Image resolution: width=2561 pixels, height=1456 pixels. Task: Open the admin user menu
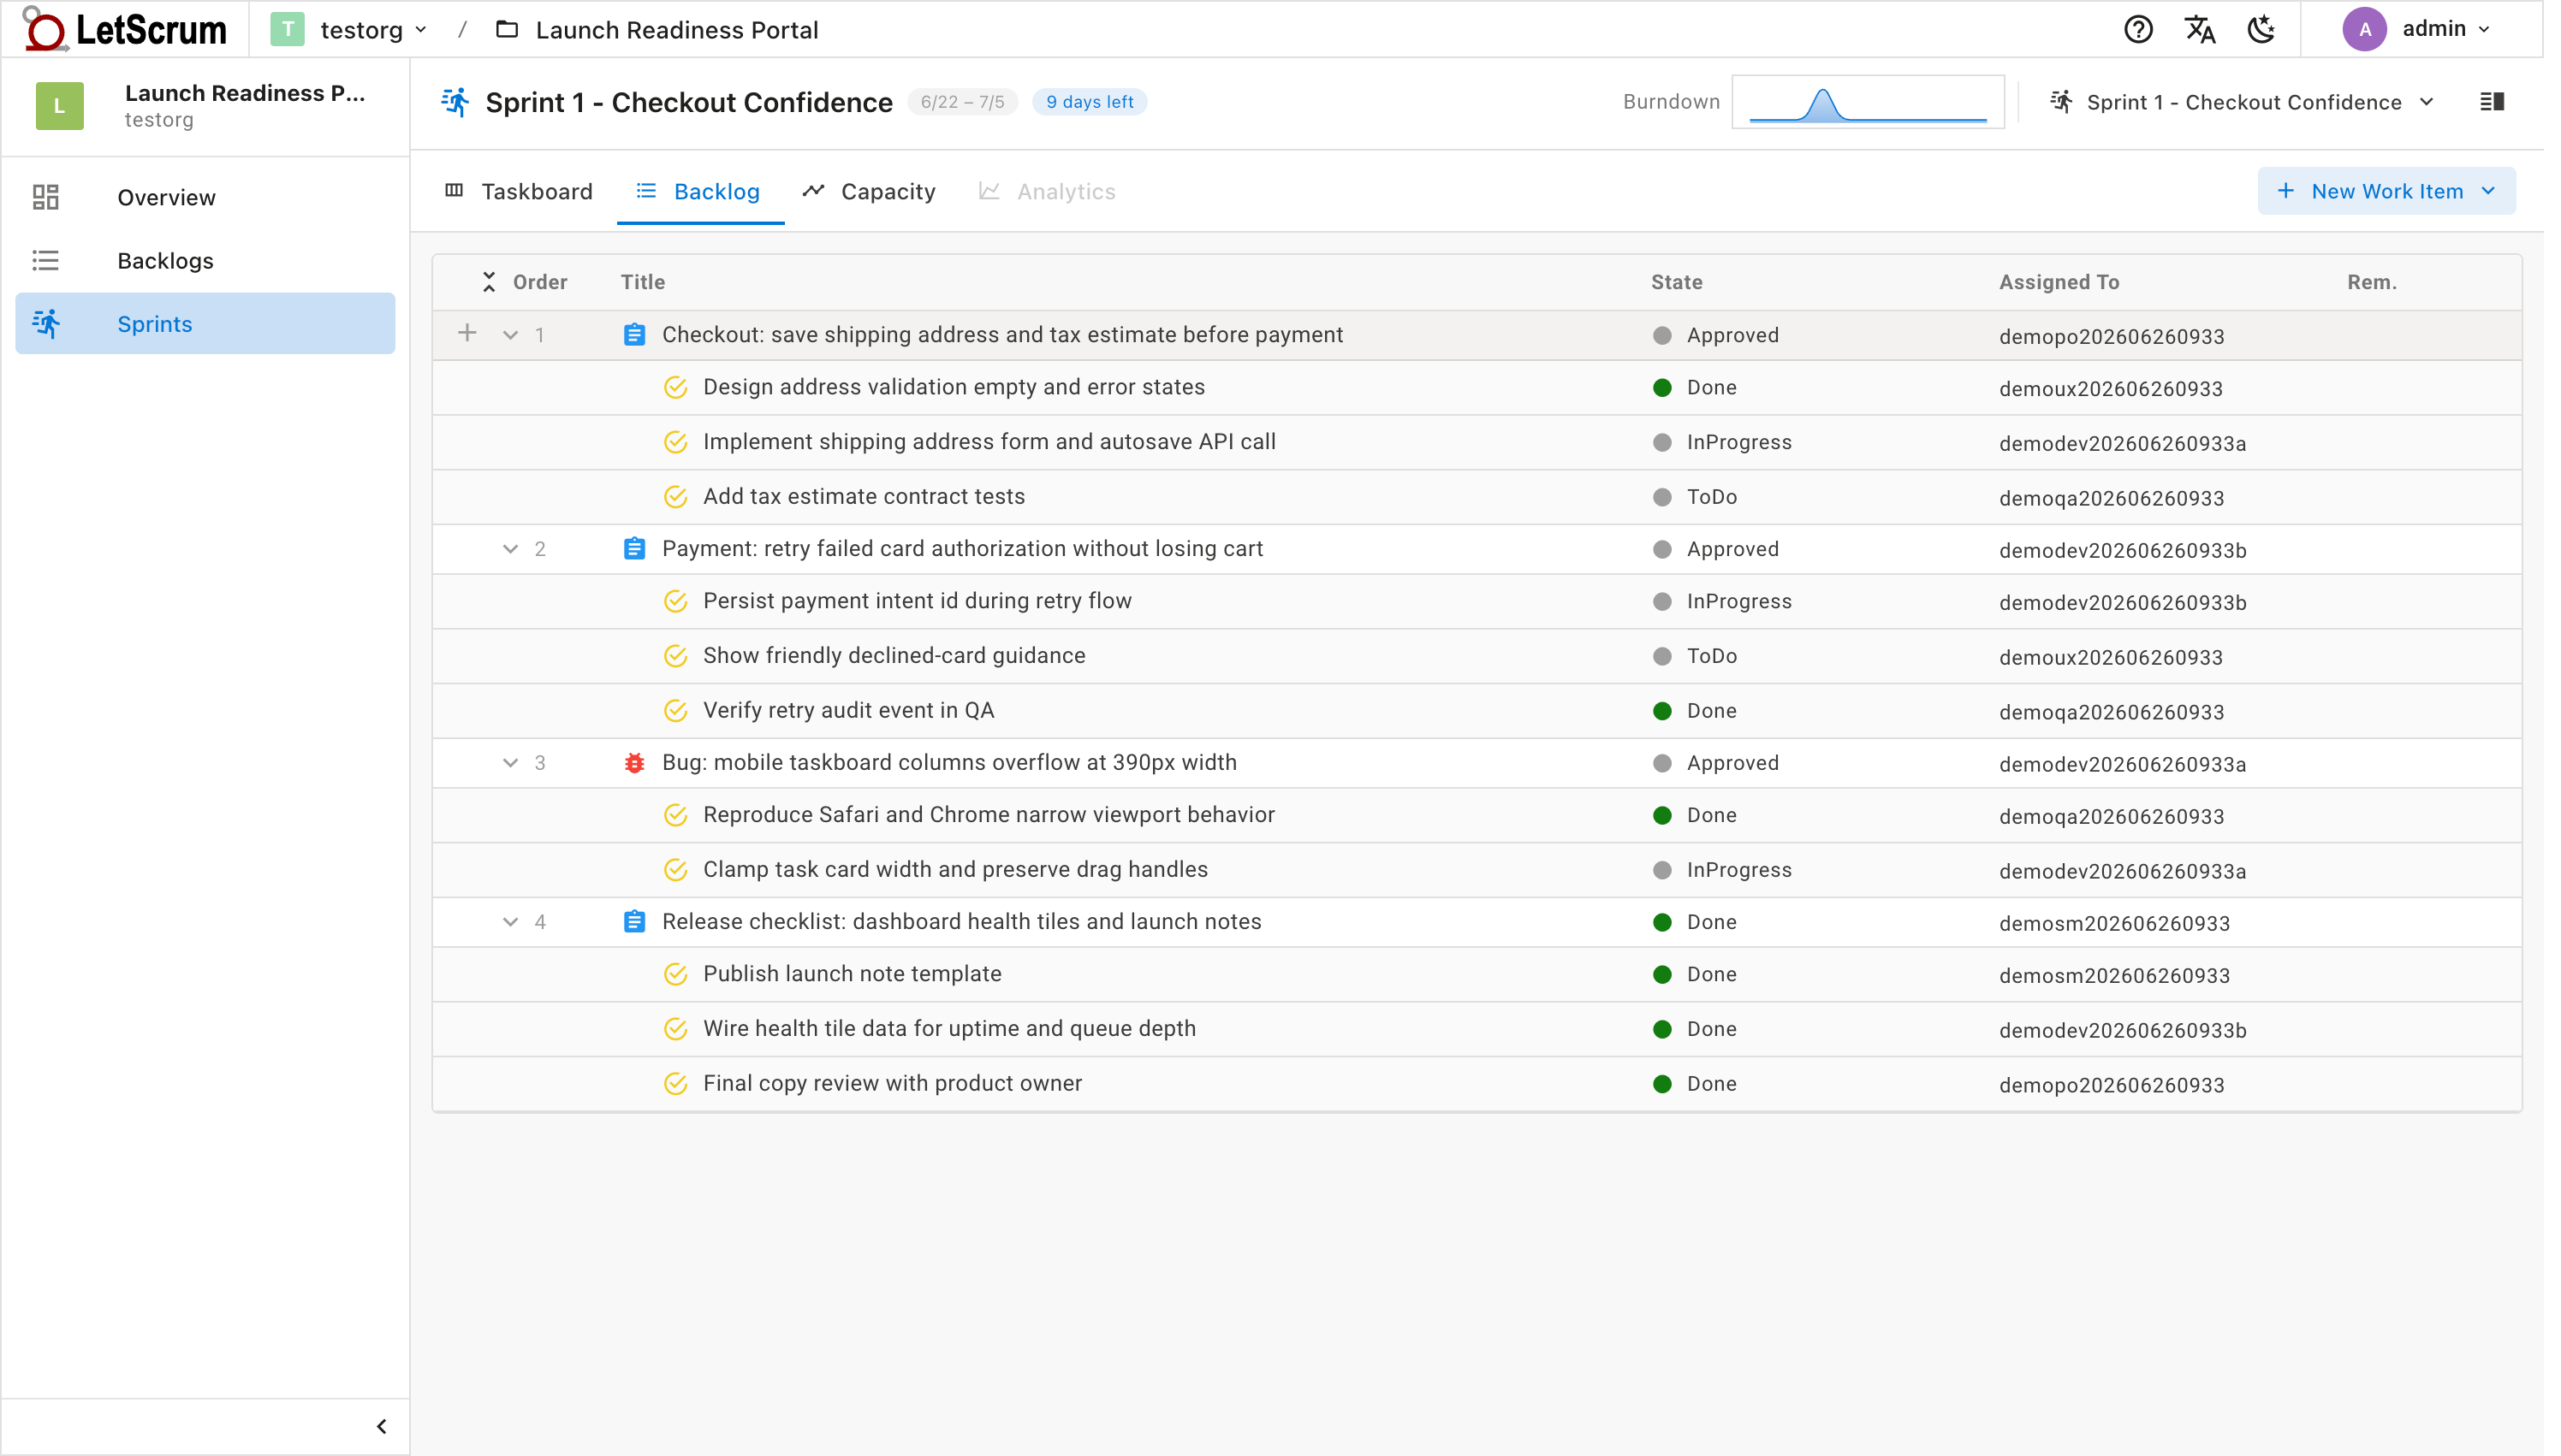click(x=2417, y=29)
